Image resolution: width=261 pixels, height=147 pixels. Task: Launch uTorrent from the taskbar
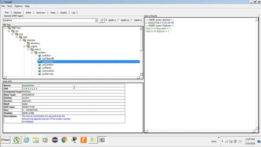pos(17,140)
